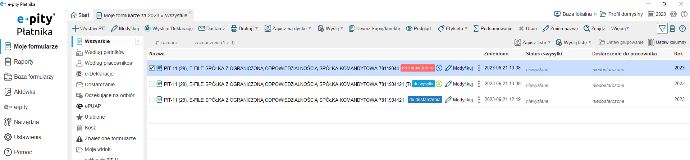Collapse the views panel arrow
This screenshot has height=160, width=690.
click(x=138, y=41)
